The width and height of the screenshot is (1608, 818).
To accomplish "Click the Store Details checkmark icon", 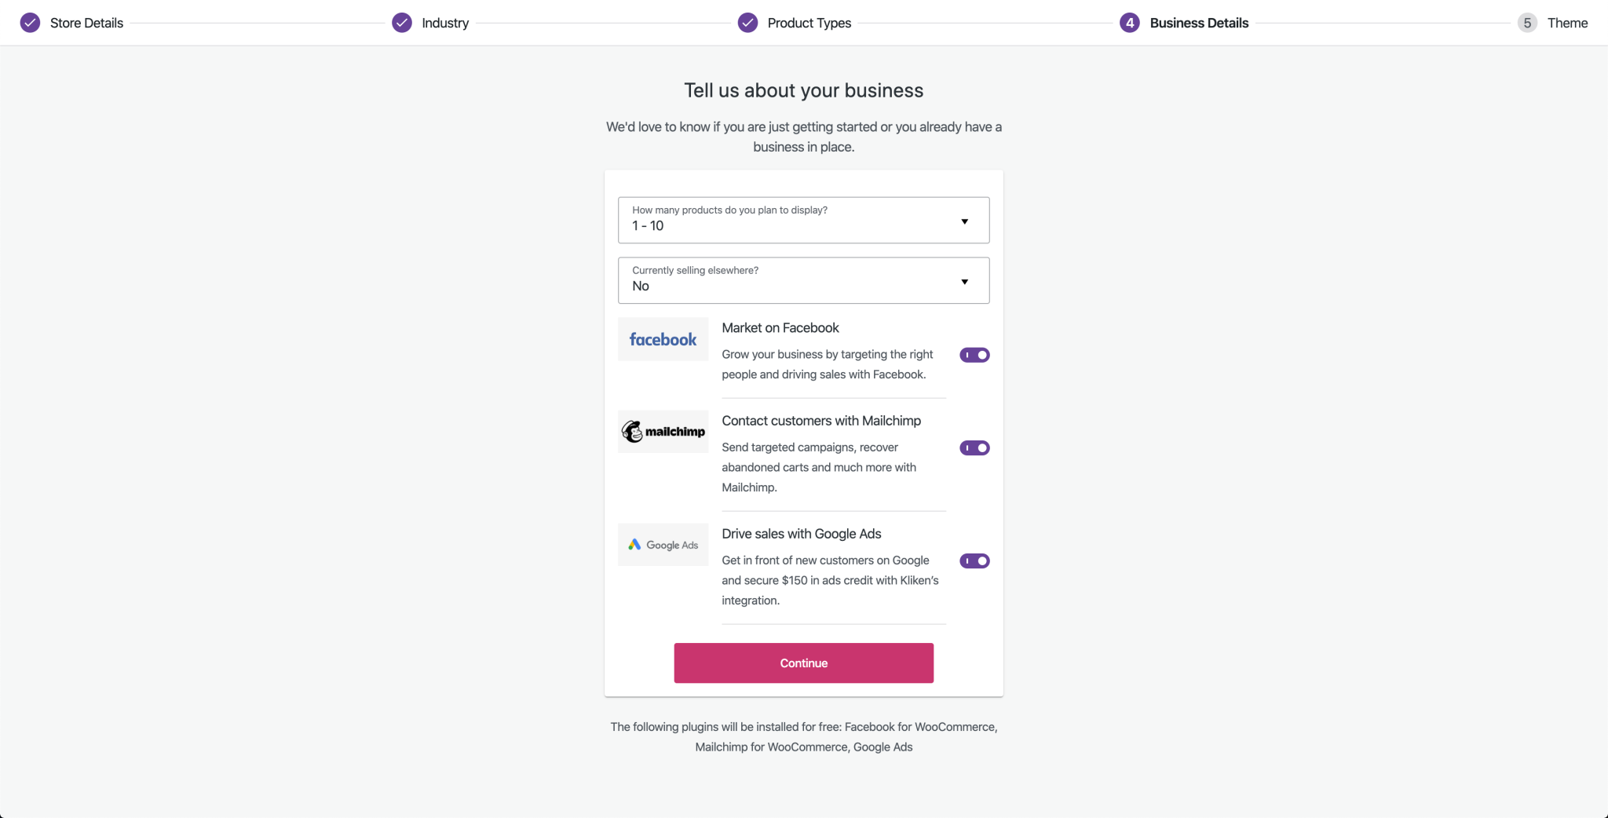I will point(30,23).
